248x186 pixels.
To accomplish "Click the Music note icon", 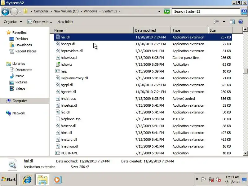I will coord(12,76).
